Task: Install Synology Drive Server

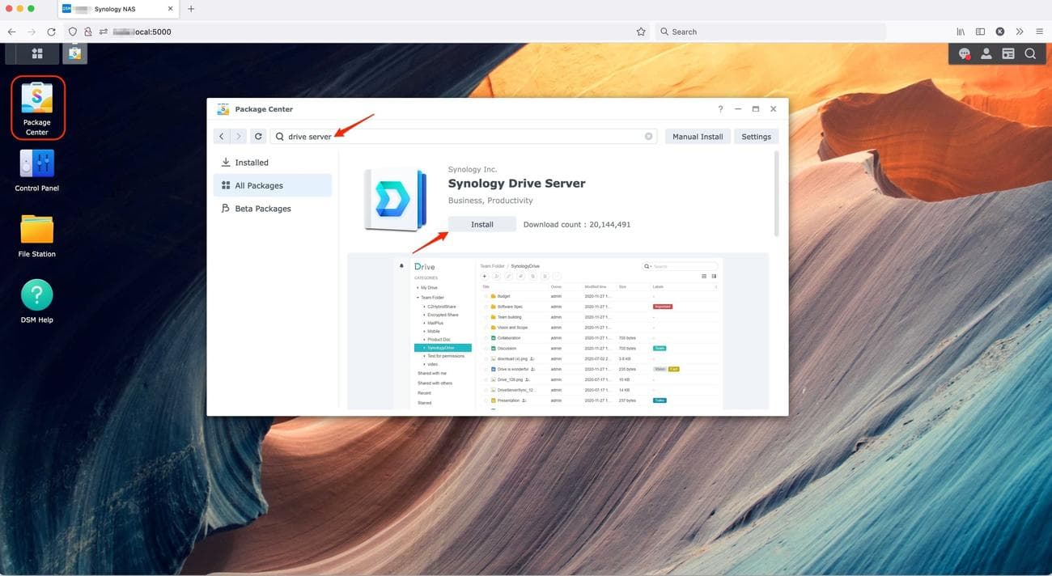Action: tap(482, 224)
